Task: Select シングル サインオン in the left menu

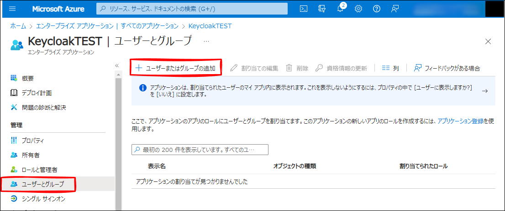Action: 43,199
